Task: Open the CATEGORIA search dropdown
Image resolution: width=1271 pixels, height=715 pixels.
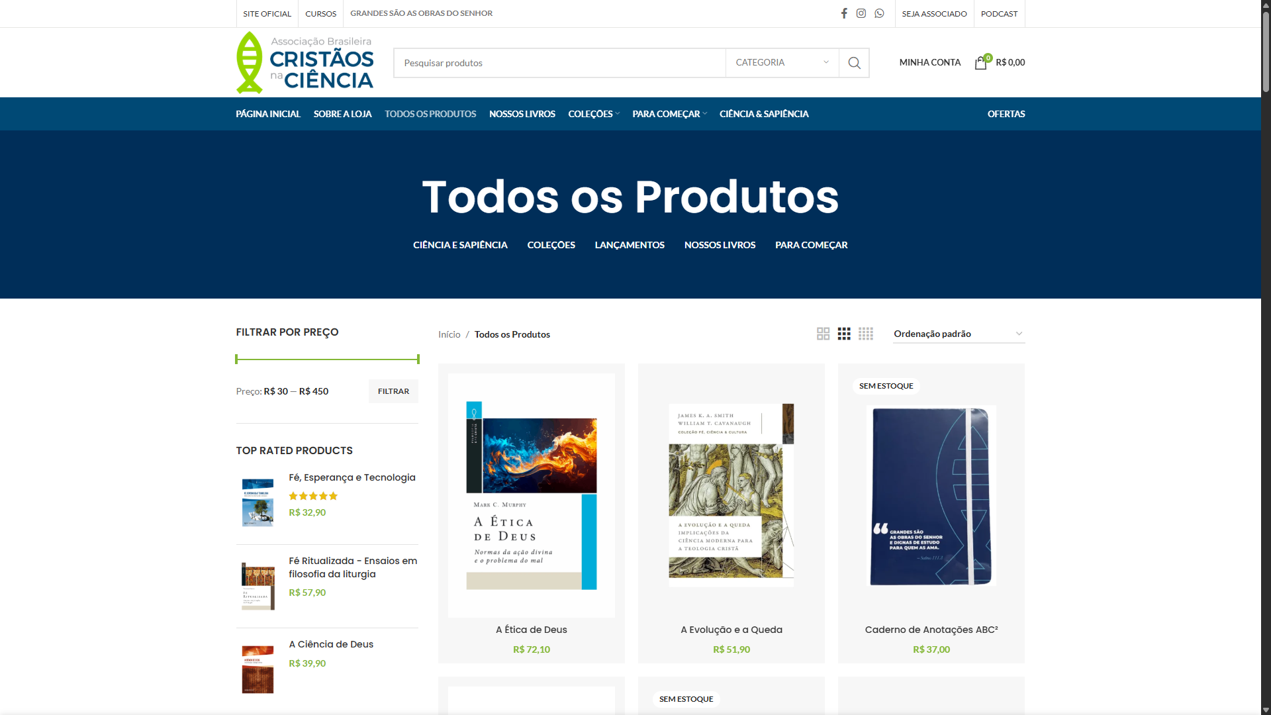Action: 782,62
